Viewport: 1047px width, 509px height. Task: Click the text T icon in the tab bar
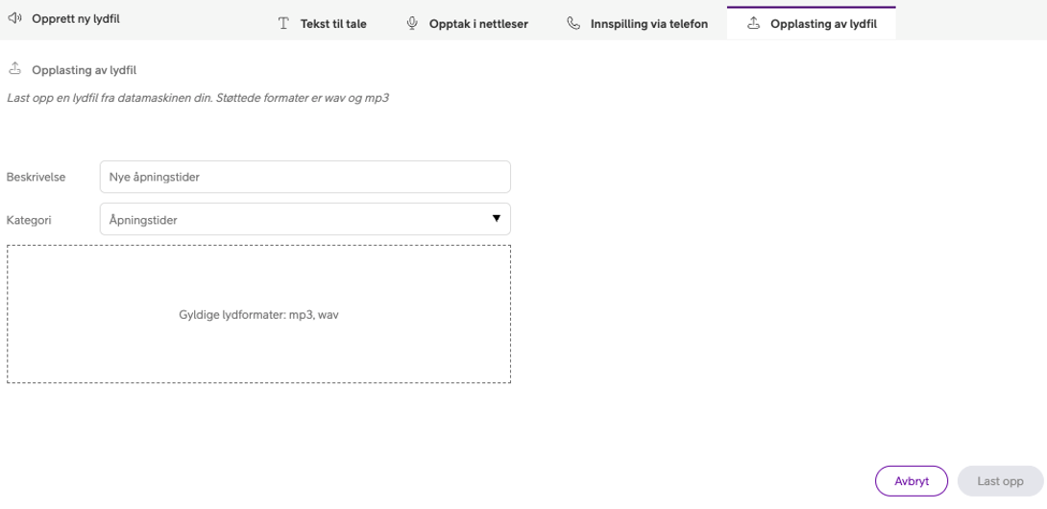click(283, 24)
